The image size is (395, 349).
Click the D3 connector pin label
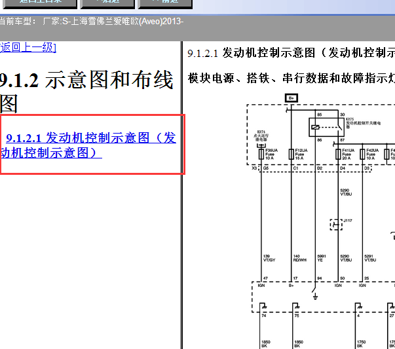(367, 168)
